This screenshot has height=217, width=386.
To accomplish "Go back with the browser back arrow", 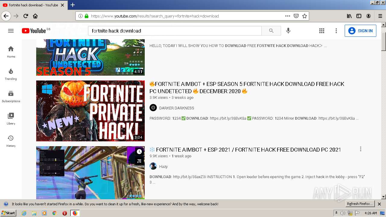I will [6, 16].
